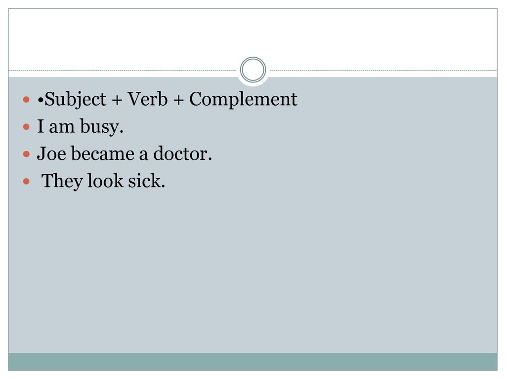This screenshot has width=506, height=379.
Task: Click the word 'busy.'
Action: pos(102,127)
